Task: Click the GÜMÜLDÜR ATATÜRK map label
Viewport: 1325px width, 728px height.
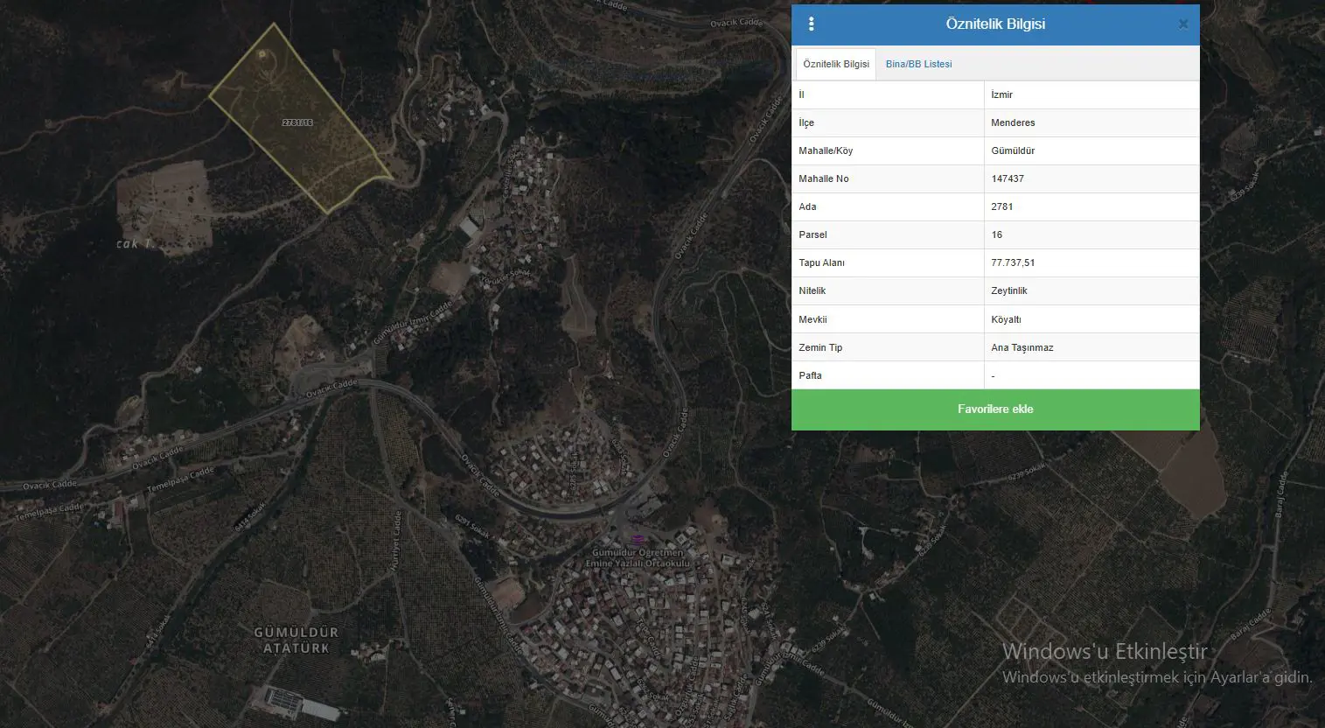Action: [x=296, y=640]
